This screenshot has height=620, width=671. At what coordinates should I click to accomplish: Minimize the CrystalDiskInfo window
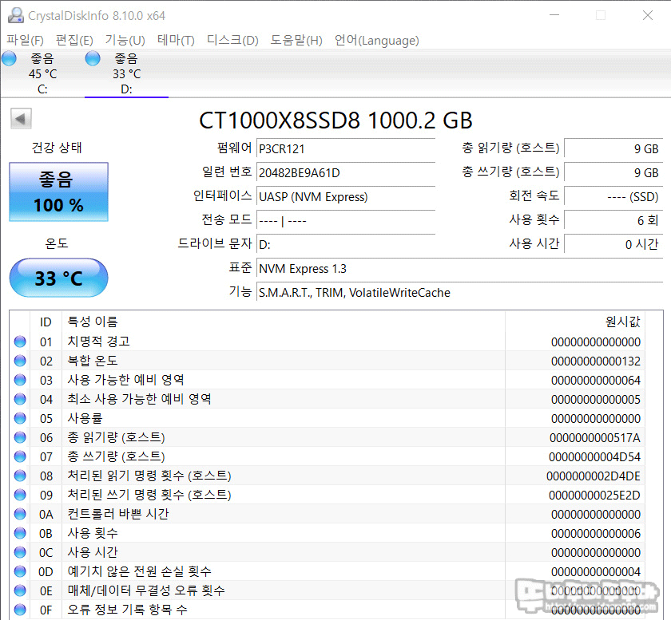pyautogui.click(x=554, y=15)
